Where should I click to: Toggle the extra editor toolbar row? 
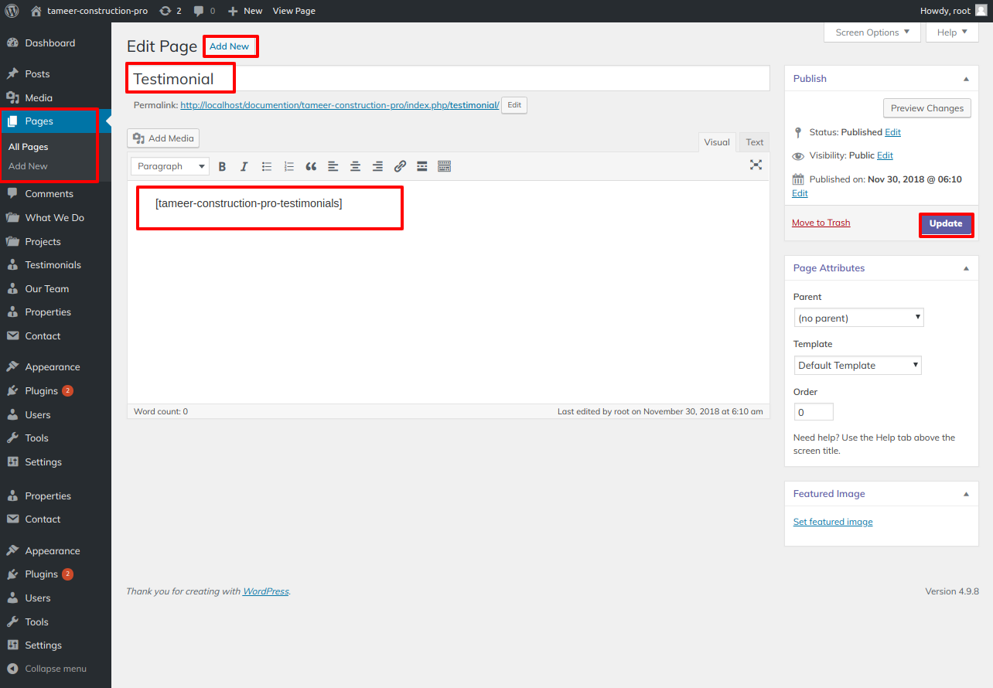pyautogui.click(x=444, y=166)
